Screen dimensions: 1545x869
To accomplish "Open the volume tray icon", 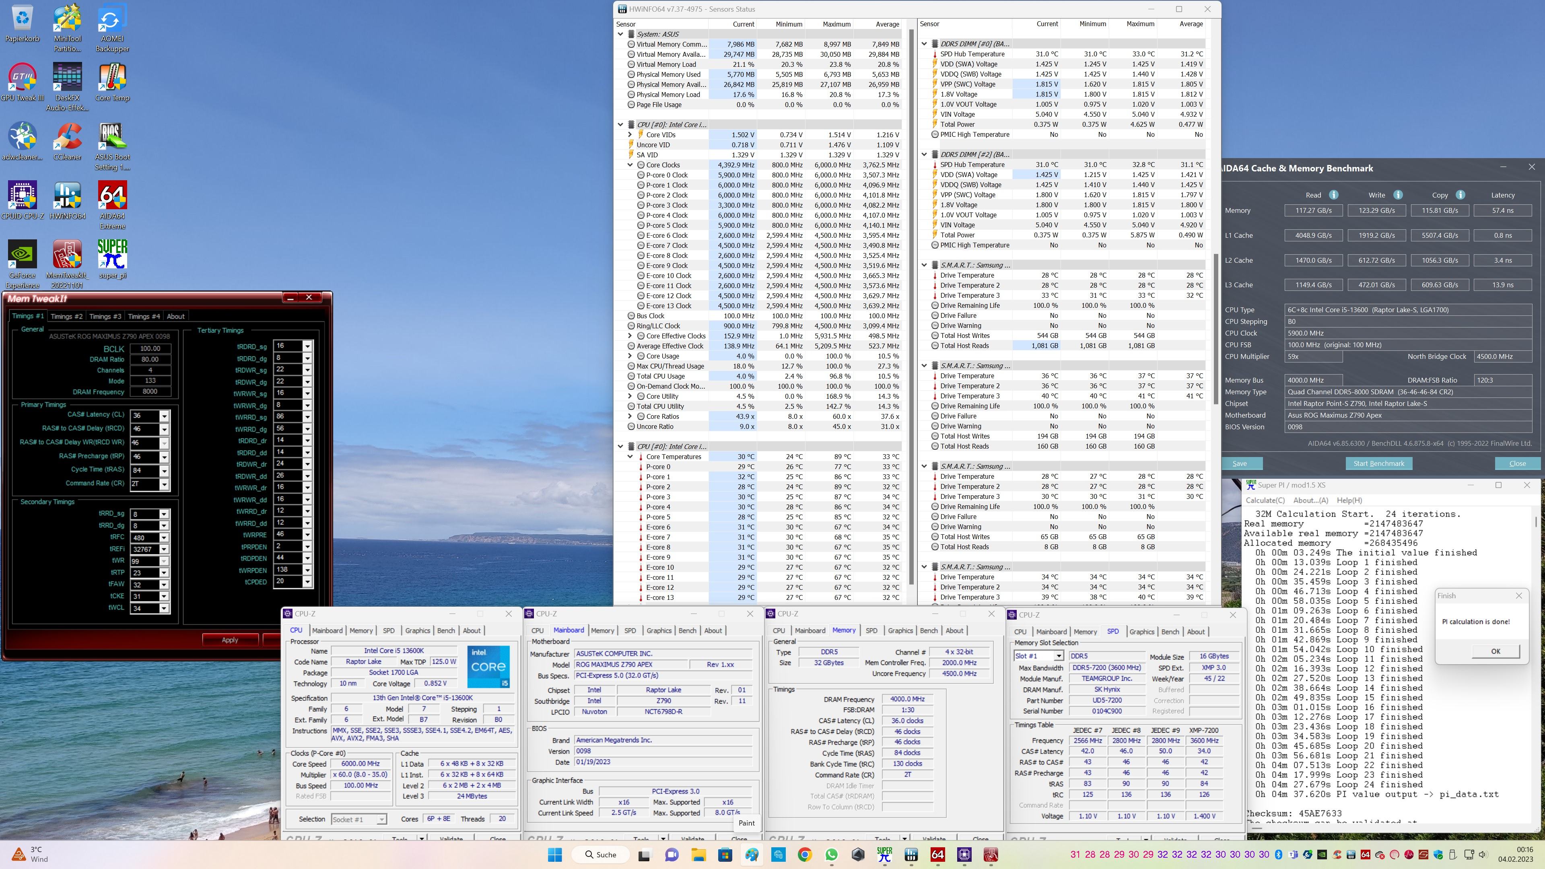I will 1483,855.
